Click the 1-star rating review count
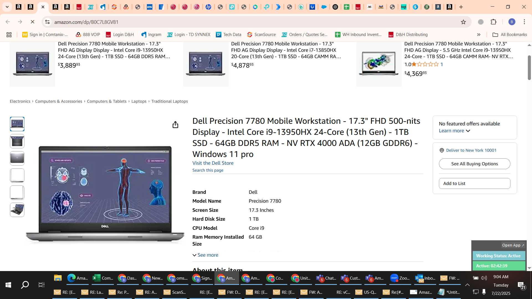 click(441, 64)
